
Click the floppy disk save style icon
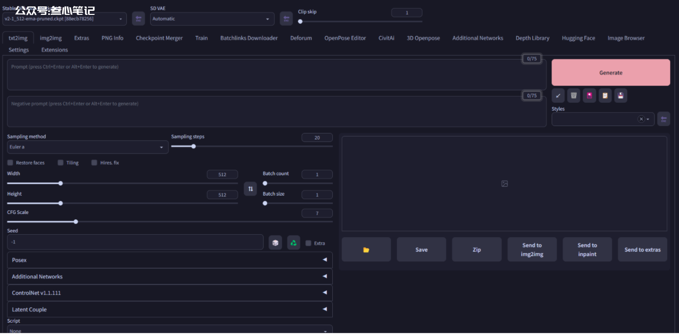click(620, 96)
